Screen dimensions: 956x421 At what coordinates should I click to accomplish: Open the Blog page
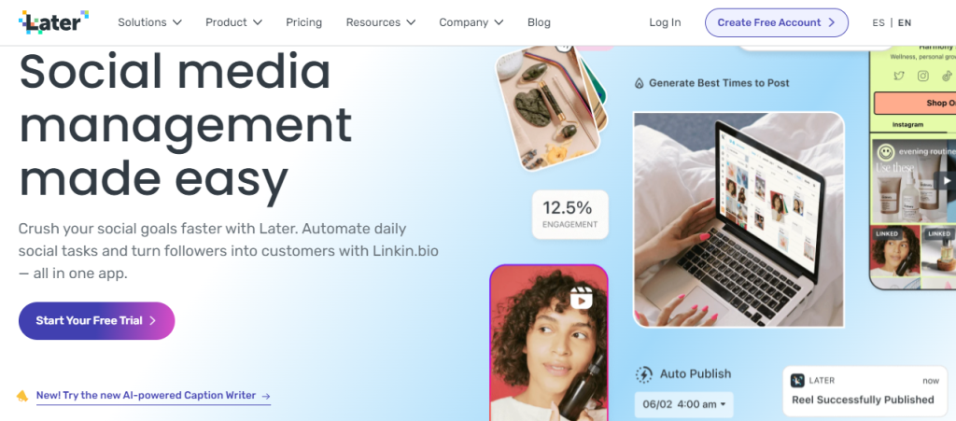click(539, 22)
